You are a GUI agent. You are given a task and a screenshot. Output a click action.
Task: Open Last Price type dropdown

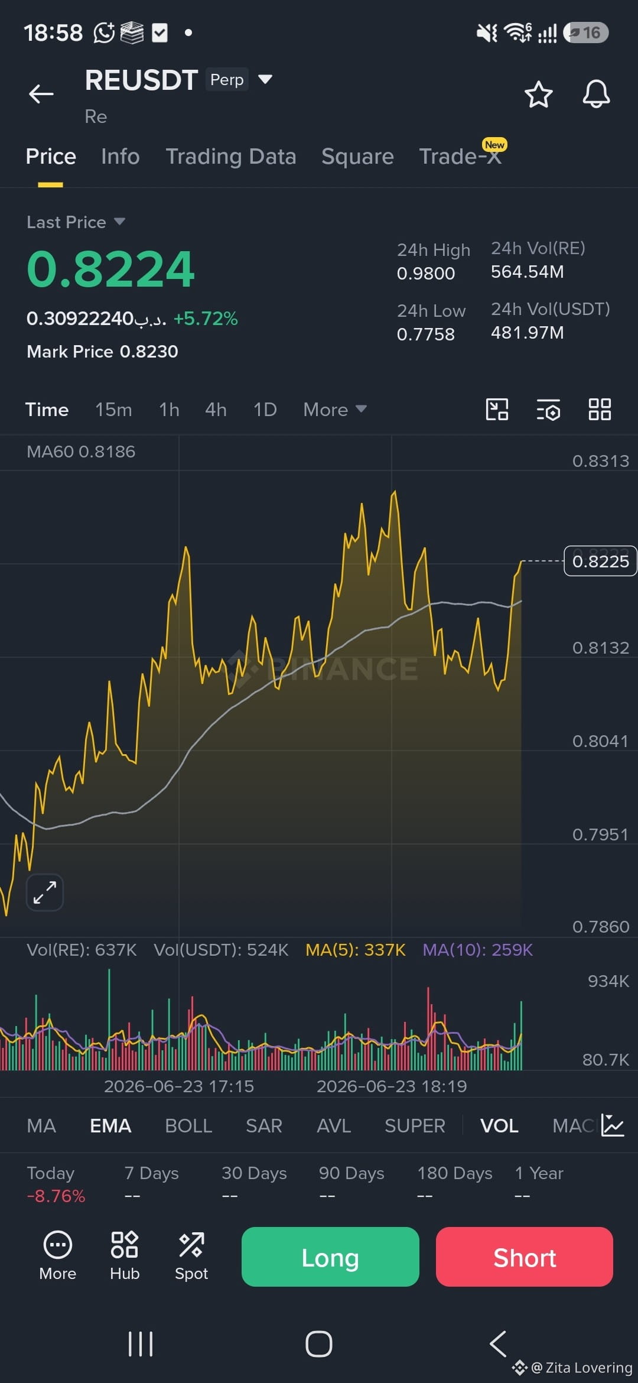76,222
